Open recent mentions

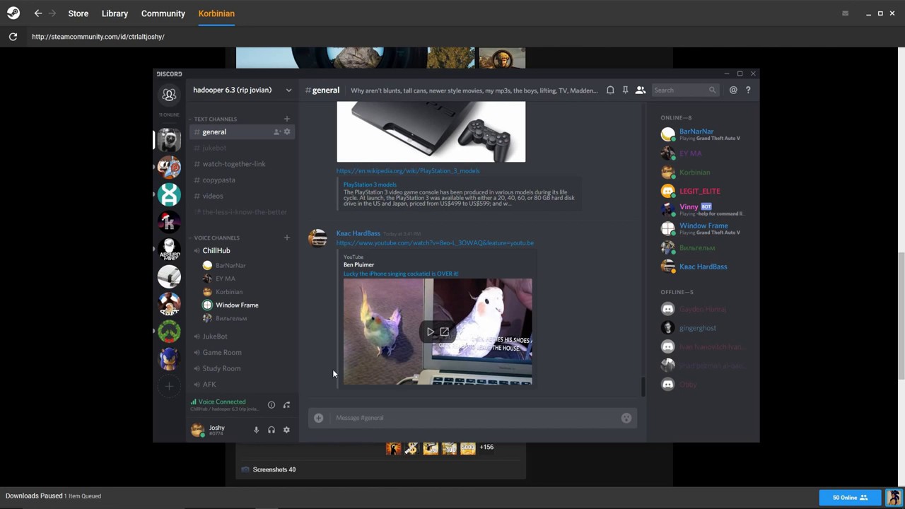[733, 90]
